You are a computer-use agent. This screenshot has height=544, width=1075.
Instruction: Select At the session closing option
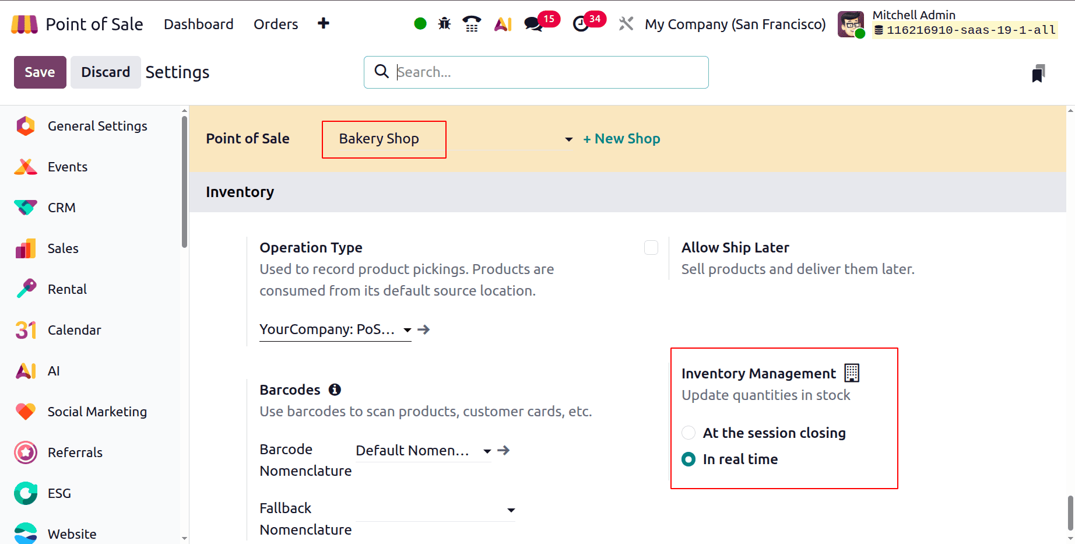[x=688, y=433]
